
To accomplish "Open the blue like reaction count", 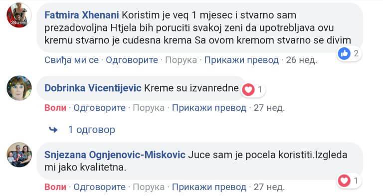I will point(349,53).
